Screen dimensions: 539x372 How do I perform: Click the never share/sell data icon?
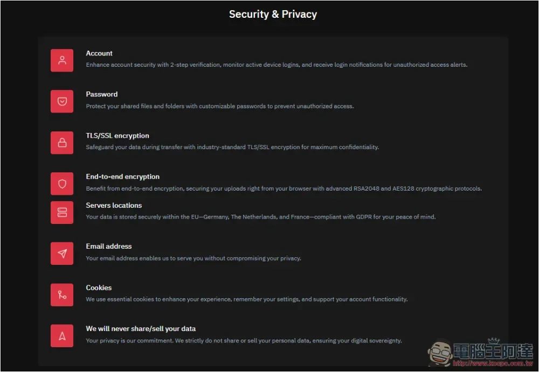(x=62, y=335)
